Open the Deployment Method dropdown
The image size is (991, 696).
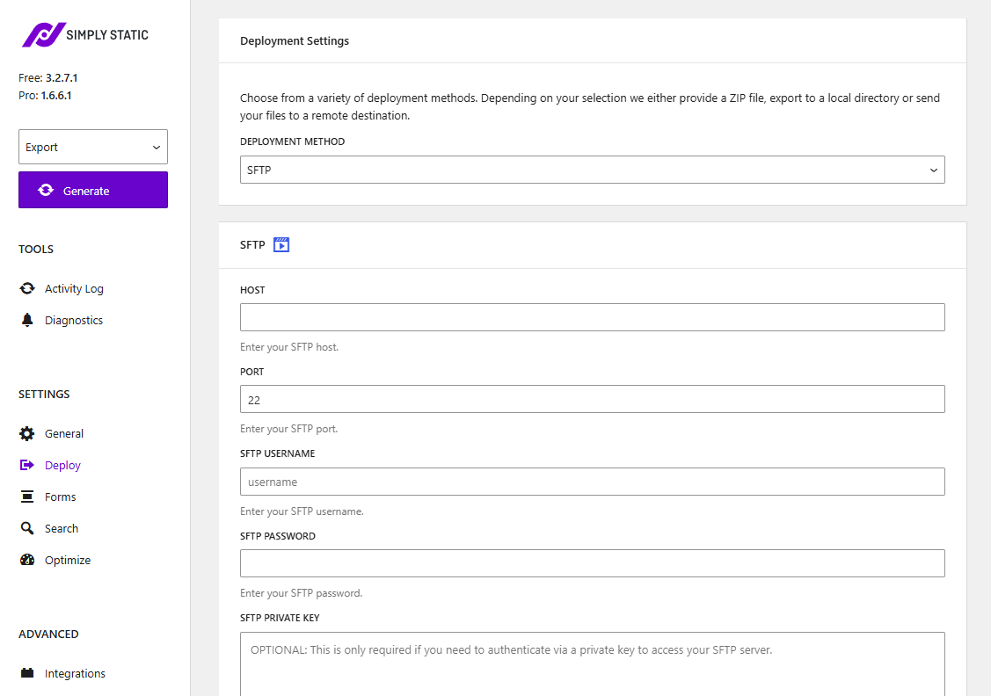tap(592, 170)
